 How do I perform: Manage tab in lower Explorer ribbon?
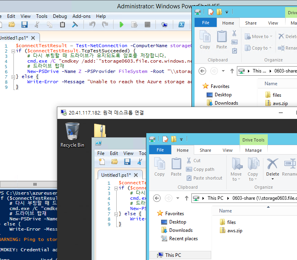pyautogui.click(x=253, y=150)
